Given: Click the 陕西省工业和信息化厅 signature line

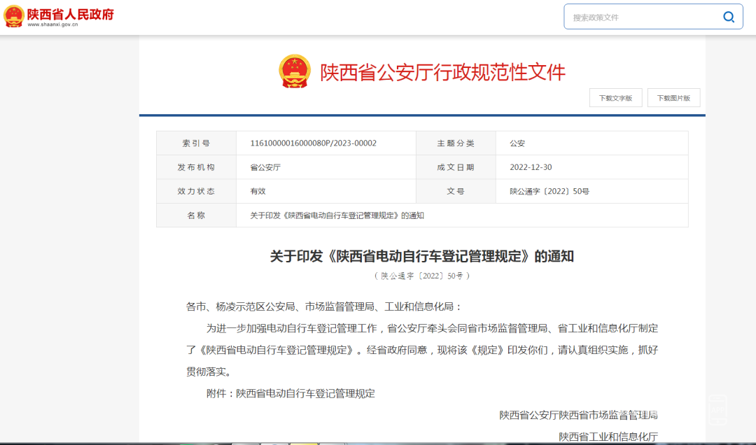Looking at the screenshot, I should click(608, 437).
